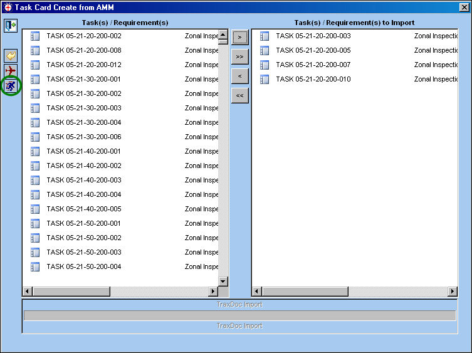Click Zonal Inspe text of TASK 05-21-30-200-002
Viewport: 472px width, 353px height.
click(x=201, y=94)
